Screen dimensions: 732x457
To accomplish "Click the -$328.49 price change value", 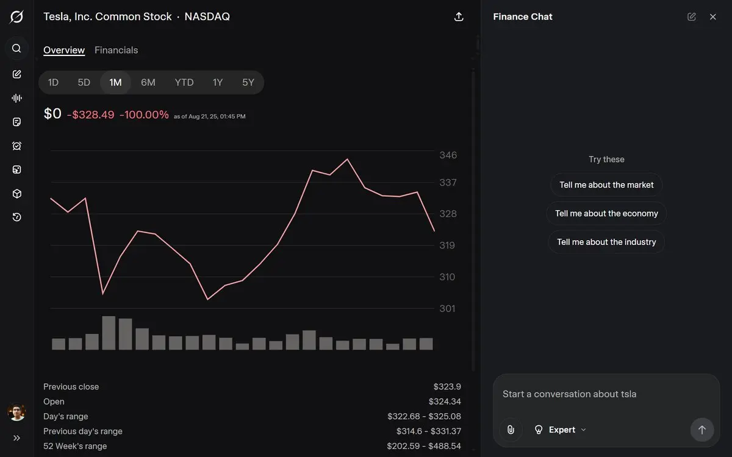I will pyautogui.click(x=91, y=115).
